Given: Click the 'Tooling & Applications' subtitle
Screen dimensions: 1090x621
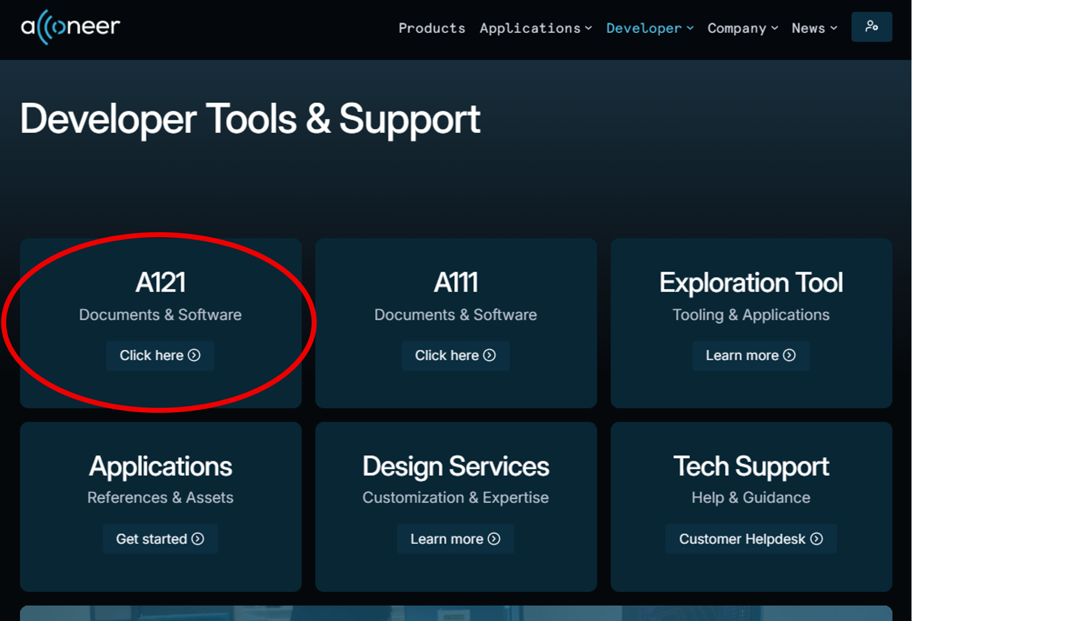Looking at the screenshot, I should [750, 315].
